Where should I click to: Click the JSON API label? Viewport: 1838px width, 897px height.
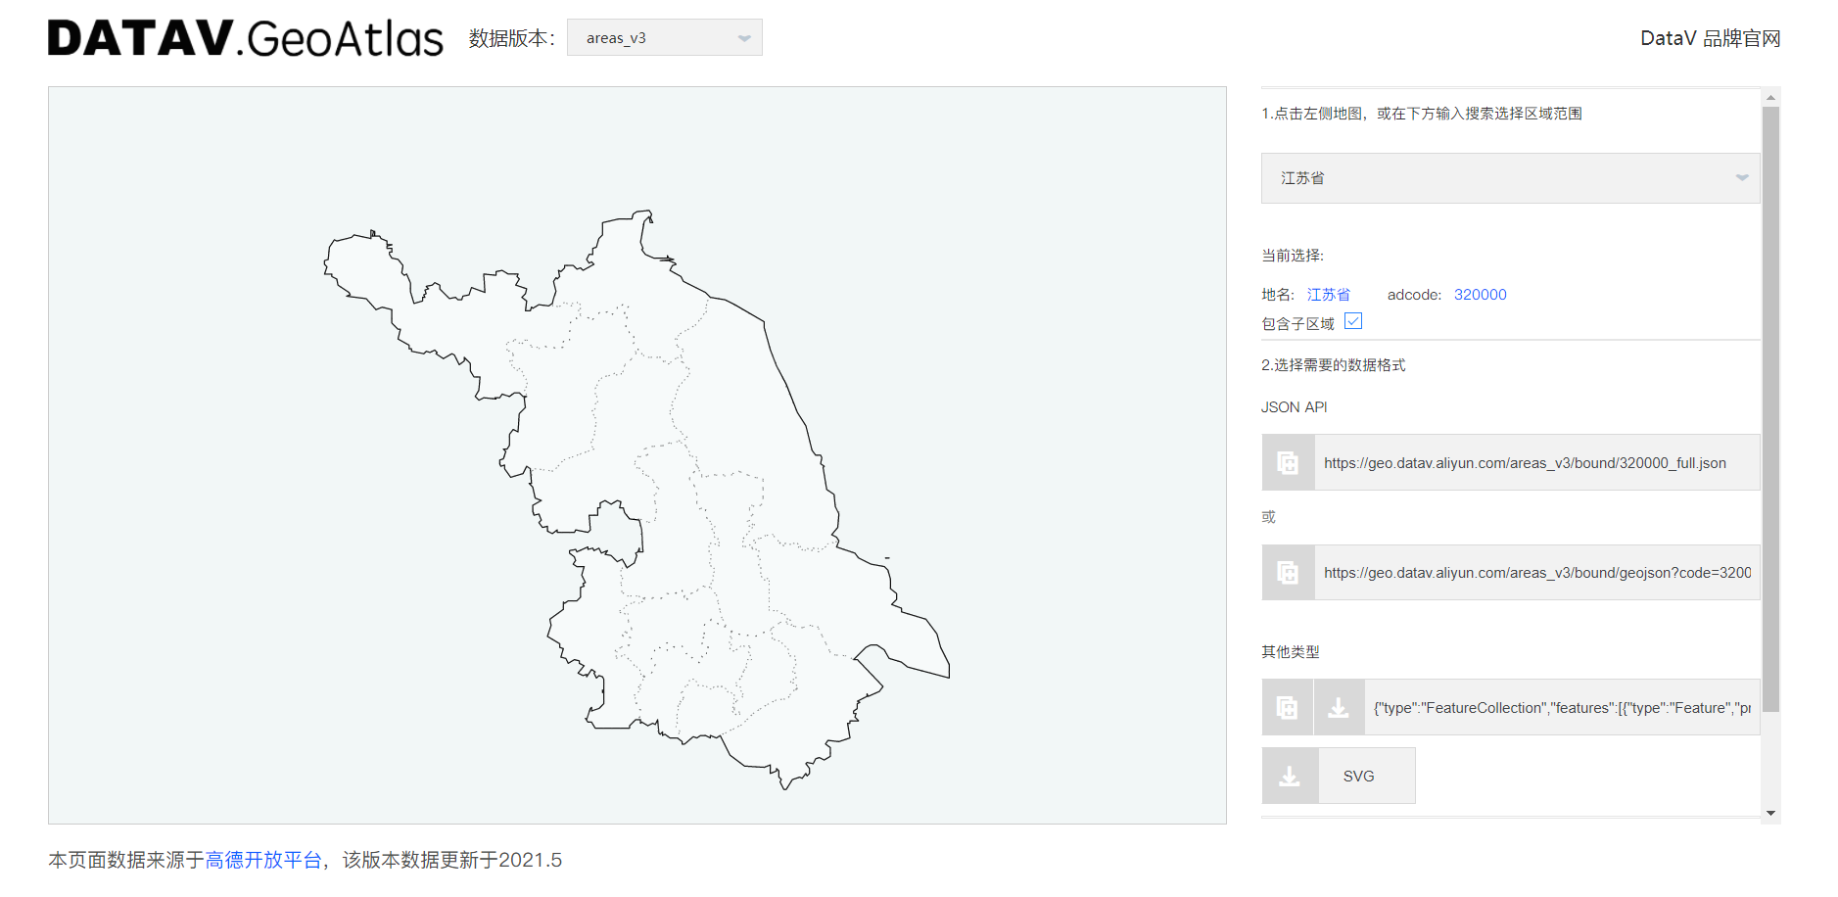pos(1294,407)
